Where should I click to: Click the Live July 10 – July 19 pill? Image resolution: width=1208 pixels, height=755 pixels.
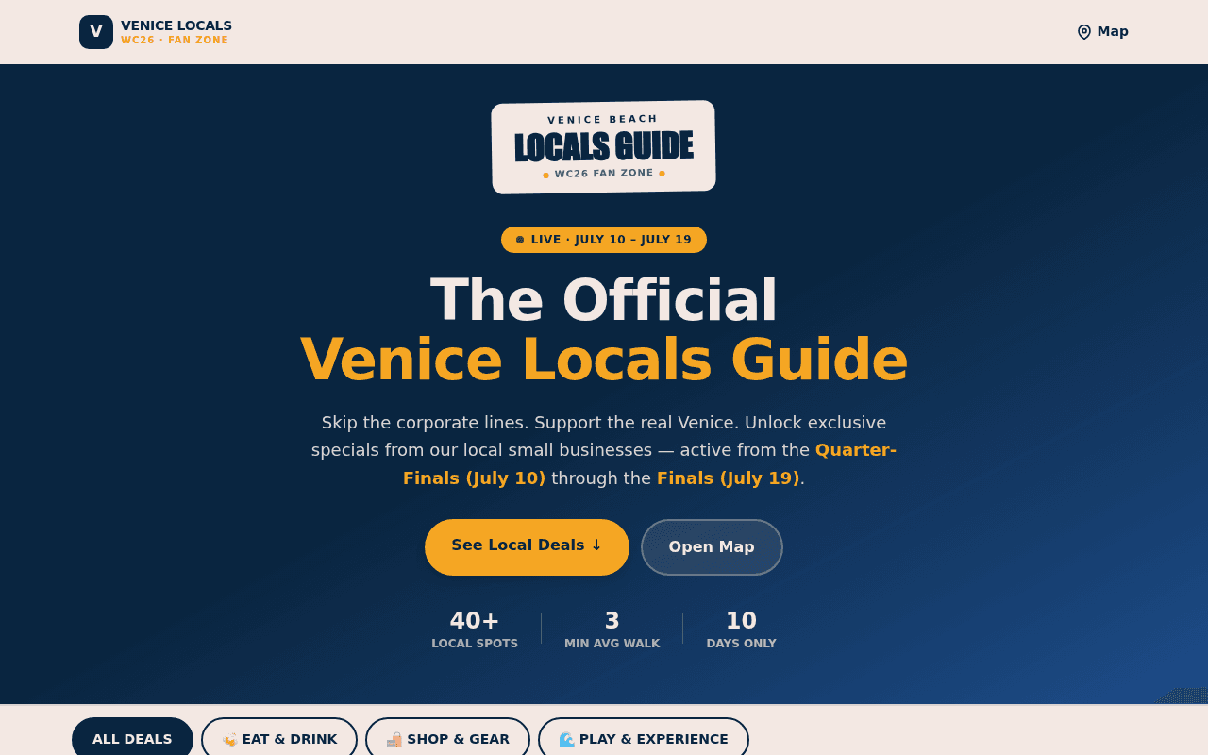(604, 240)
